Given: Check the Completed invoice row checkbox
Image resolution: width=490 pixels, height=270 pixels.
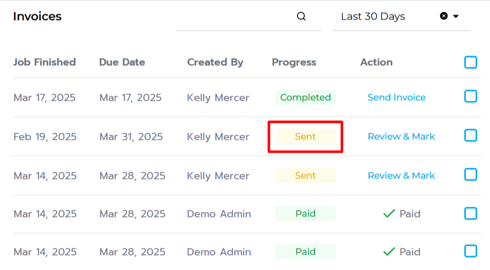Looking at the screenshot, I should point(470,96).
